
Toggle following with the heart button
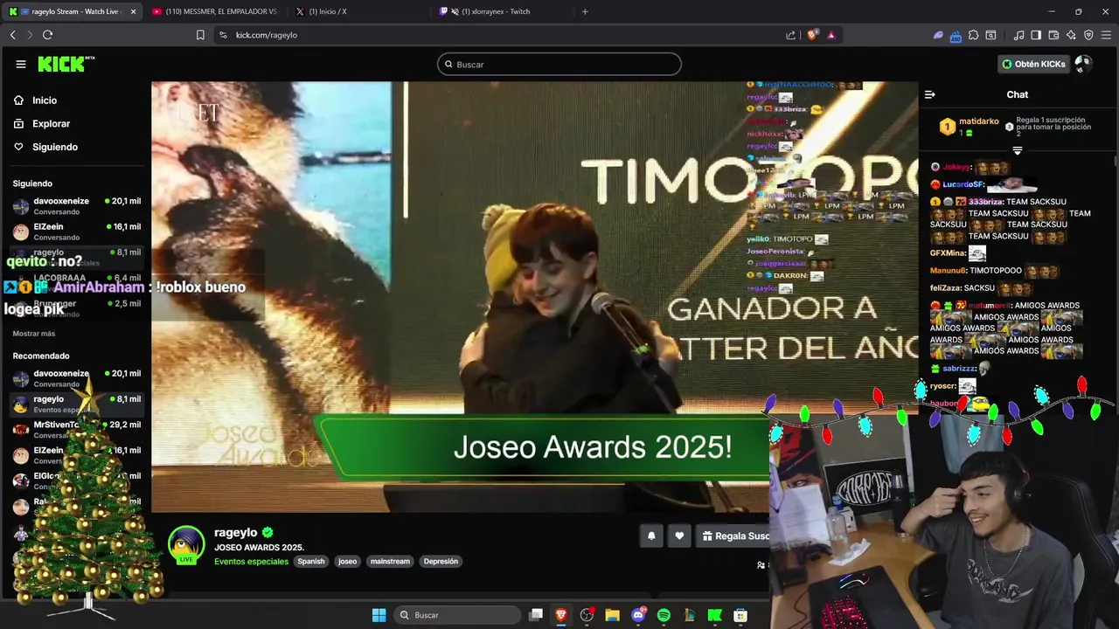click(x=679, y=536)
